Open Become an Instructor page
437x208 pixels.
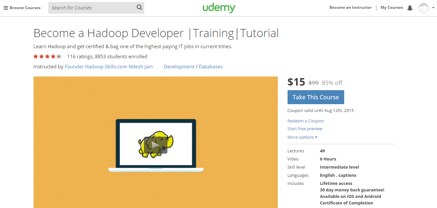(x=350, y=7)
